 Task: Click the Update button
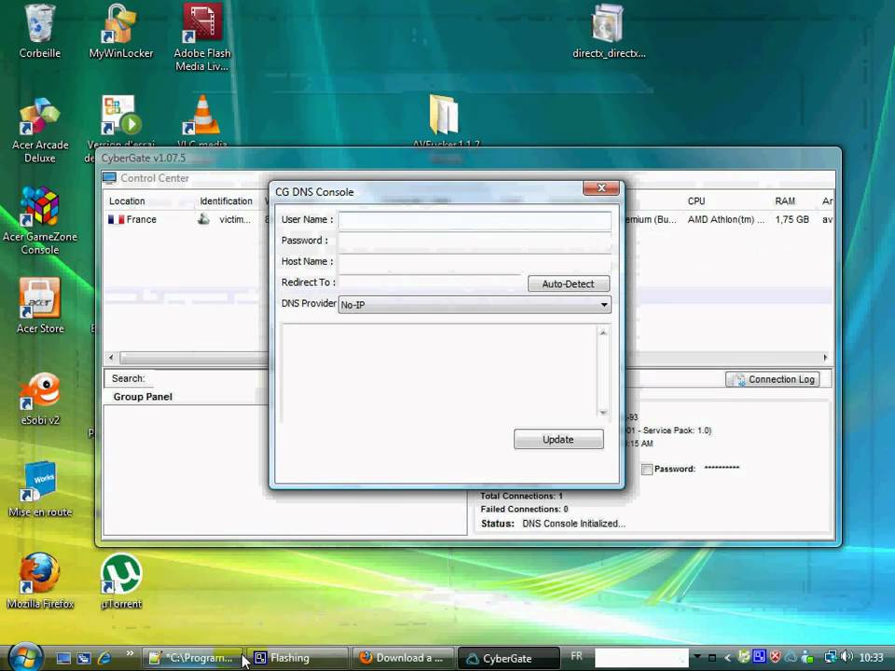[x=558, y=439]
